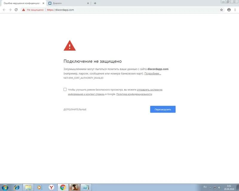Restore down the Chrome window

click(x=228, y=2)
